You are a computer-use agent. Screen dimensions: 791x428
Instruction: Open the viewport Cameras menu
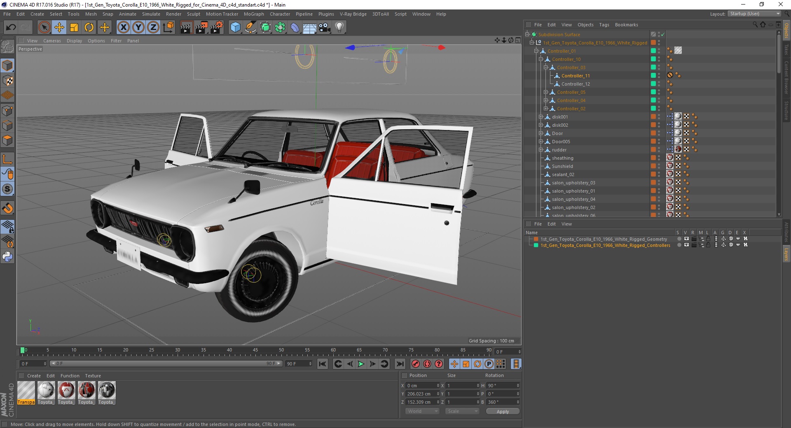point(52,41)
